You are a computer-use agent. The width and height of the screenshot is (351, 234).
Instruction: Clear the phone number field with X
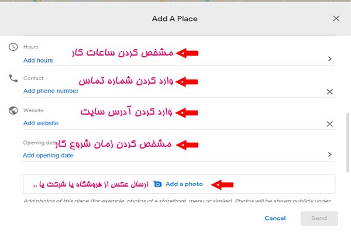click(x=329, y=92)
